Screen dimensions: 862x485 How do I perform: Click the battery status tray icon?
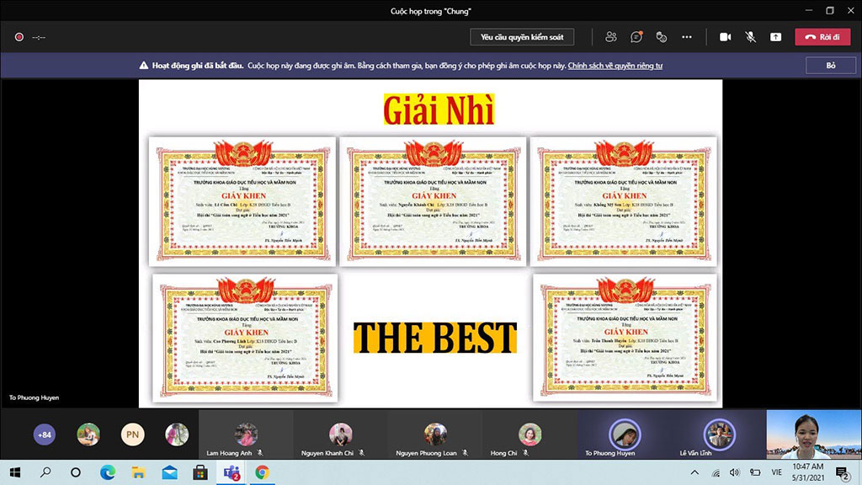coord(755,472)
